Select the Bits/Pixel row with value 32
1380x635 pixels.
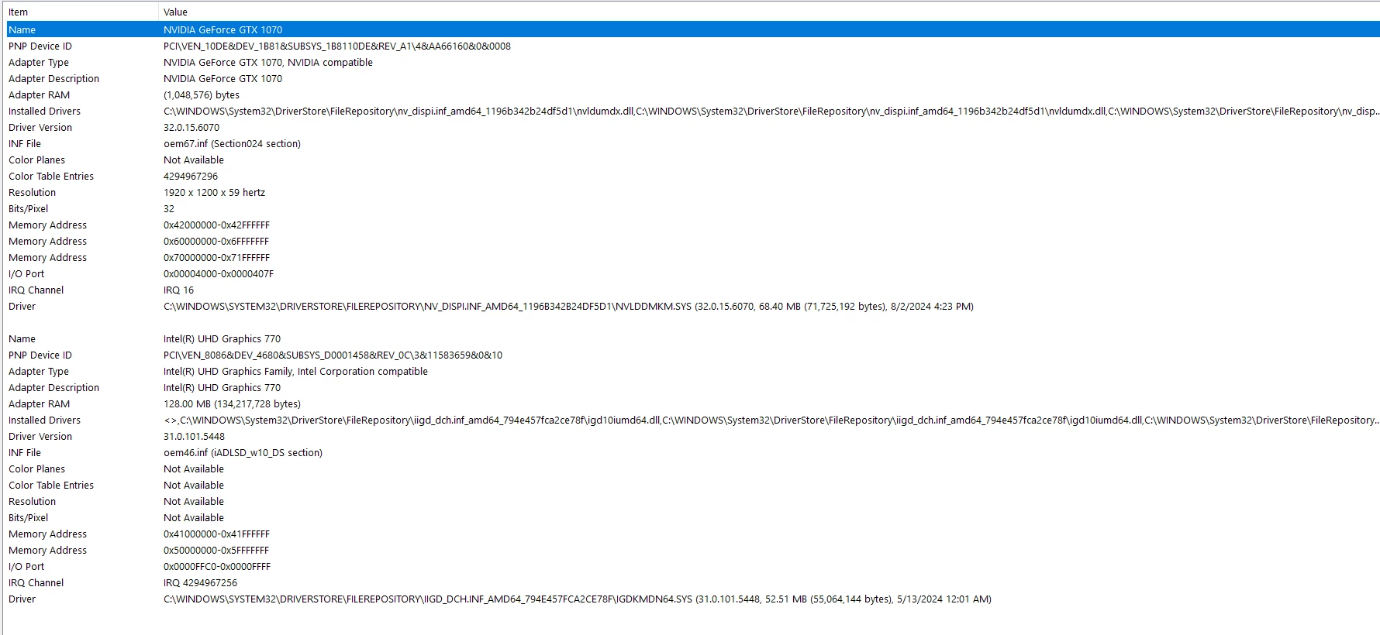pos(693,208)
